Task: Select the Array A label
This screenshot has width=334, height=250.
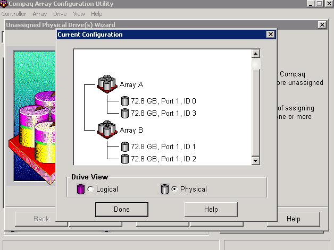Action: 131,84
